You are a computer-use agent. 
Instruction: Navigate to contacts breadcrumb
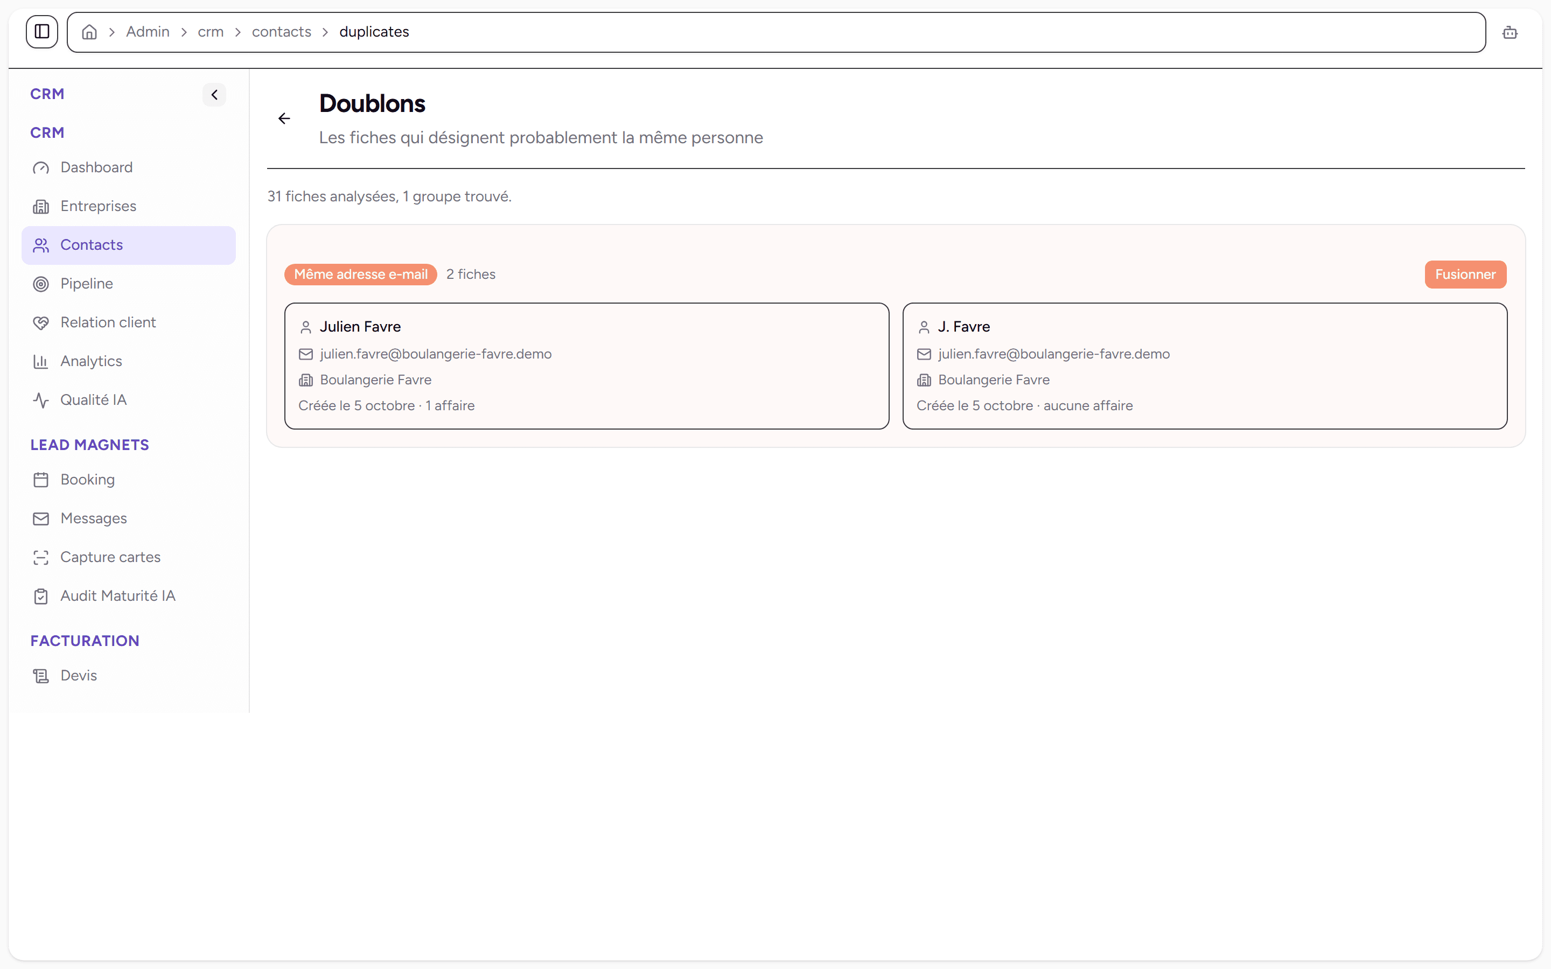point(281,32)
